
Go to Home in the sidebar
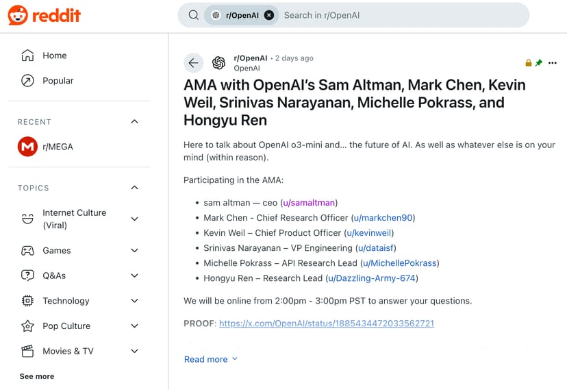[x=54, y=56]
